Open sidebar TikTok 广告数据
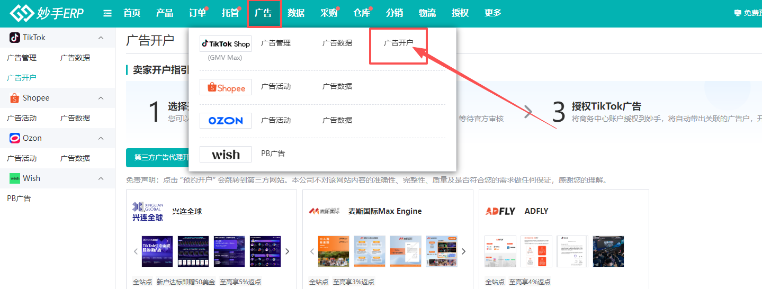This screenshot has height=289, width=762. 75,58
